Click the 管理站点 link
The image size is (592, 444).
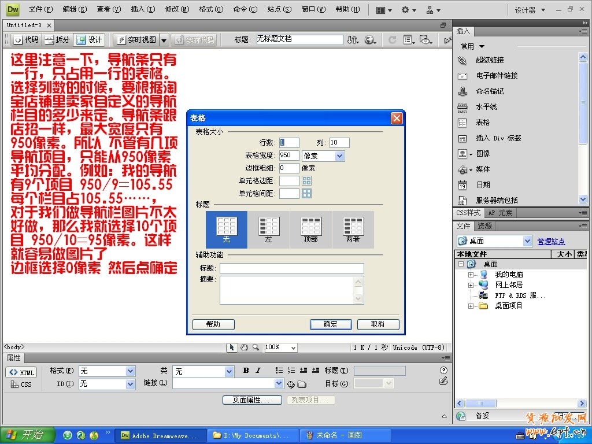point(551,242)
